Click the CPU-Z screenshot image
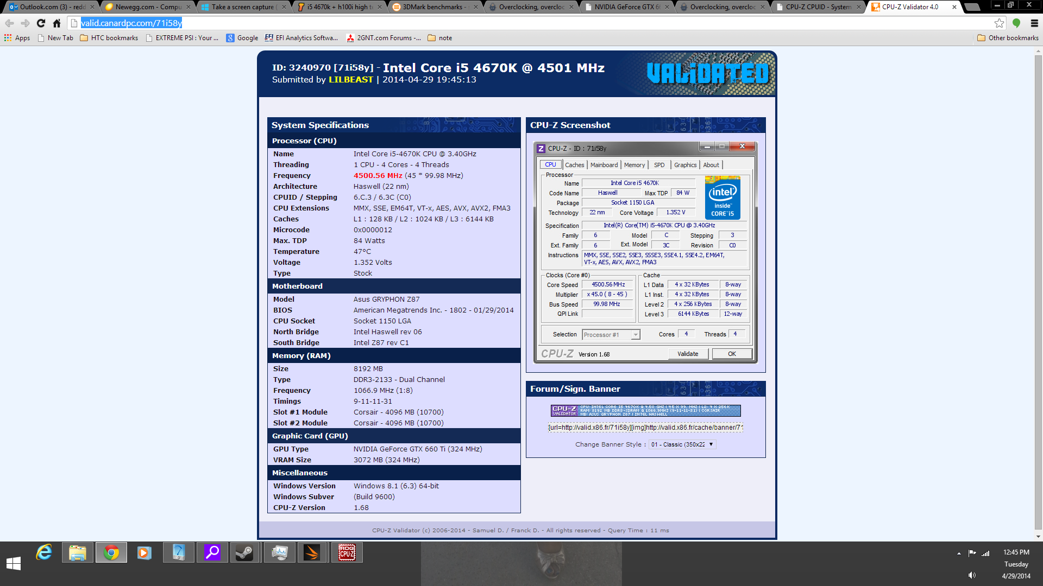 pos(645,252)
